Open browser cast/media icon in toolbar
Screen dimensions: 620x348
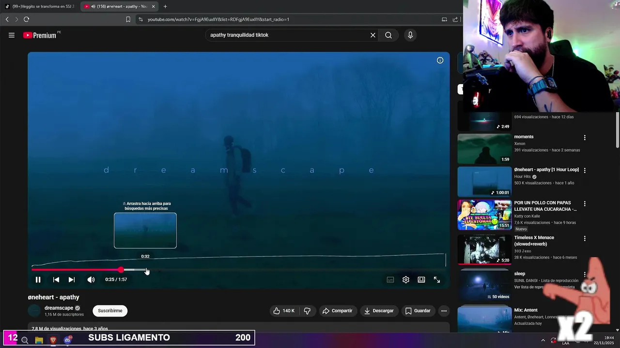(x=444, y=19)
